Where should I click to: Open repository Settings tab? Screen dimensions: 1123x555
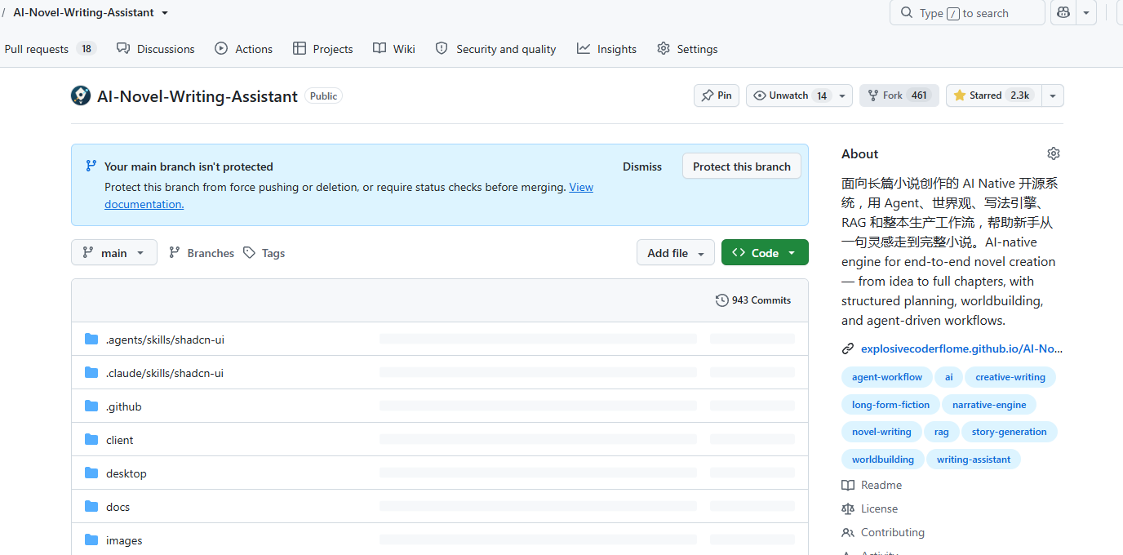click(687, 49)
